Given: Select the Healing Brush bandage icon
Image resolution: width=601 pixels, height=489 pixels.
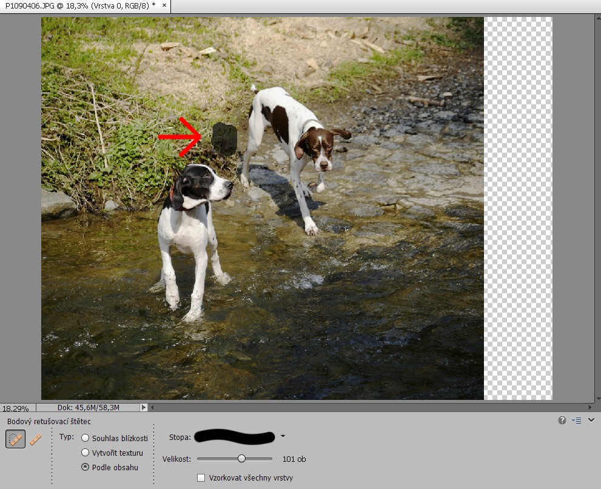Looking at the screenshot, I should click(36, 439).
